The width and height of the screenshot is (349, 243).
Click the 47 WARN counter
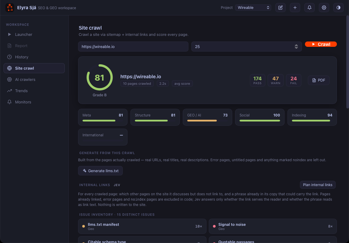(276, 80)
